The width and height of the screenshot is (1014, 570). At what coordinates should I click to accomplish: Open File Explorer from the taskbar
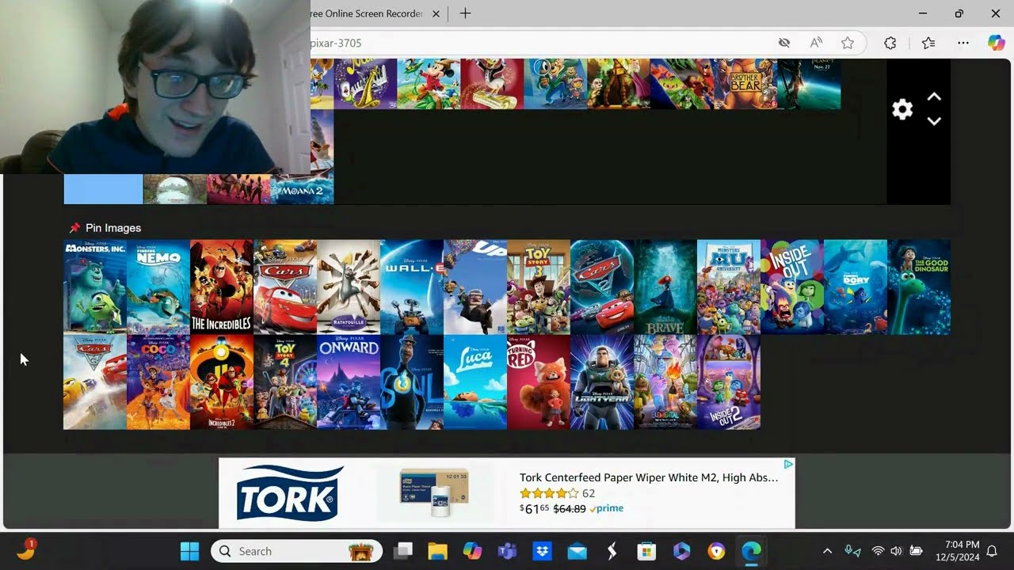pos(438,551)
